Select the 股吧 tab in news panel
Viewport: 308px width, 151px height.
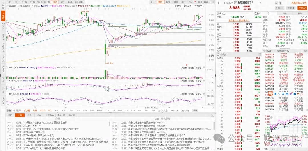10,115
